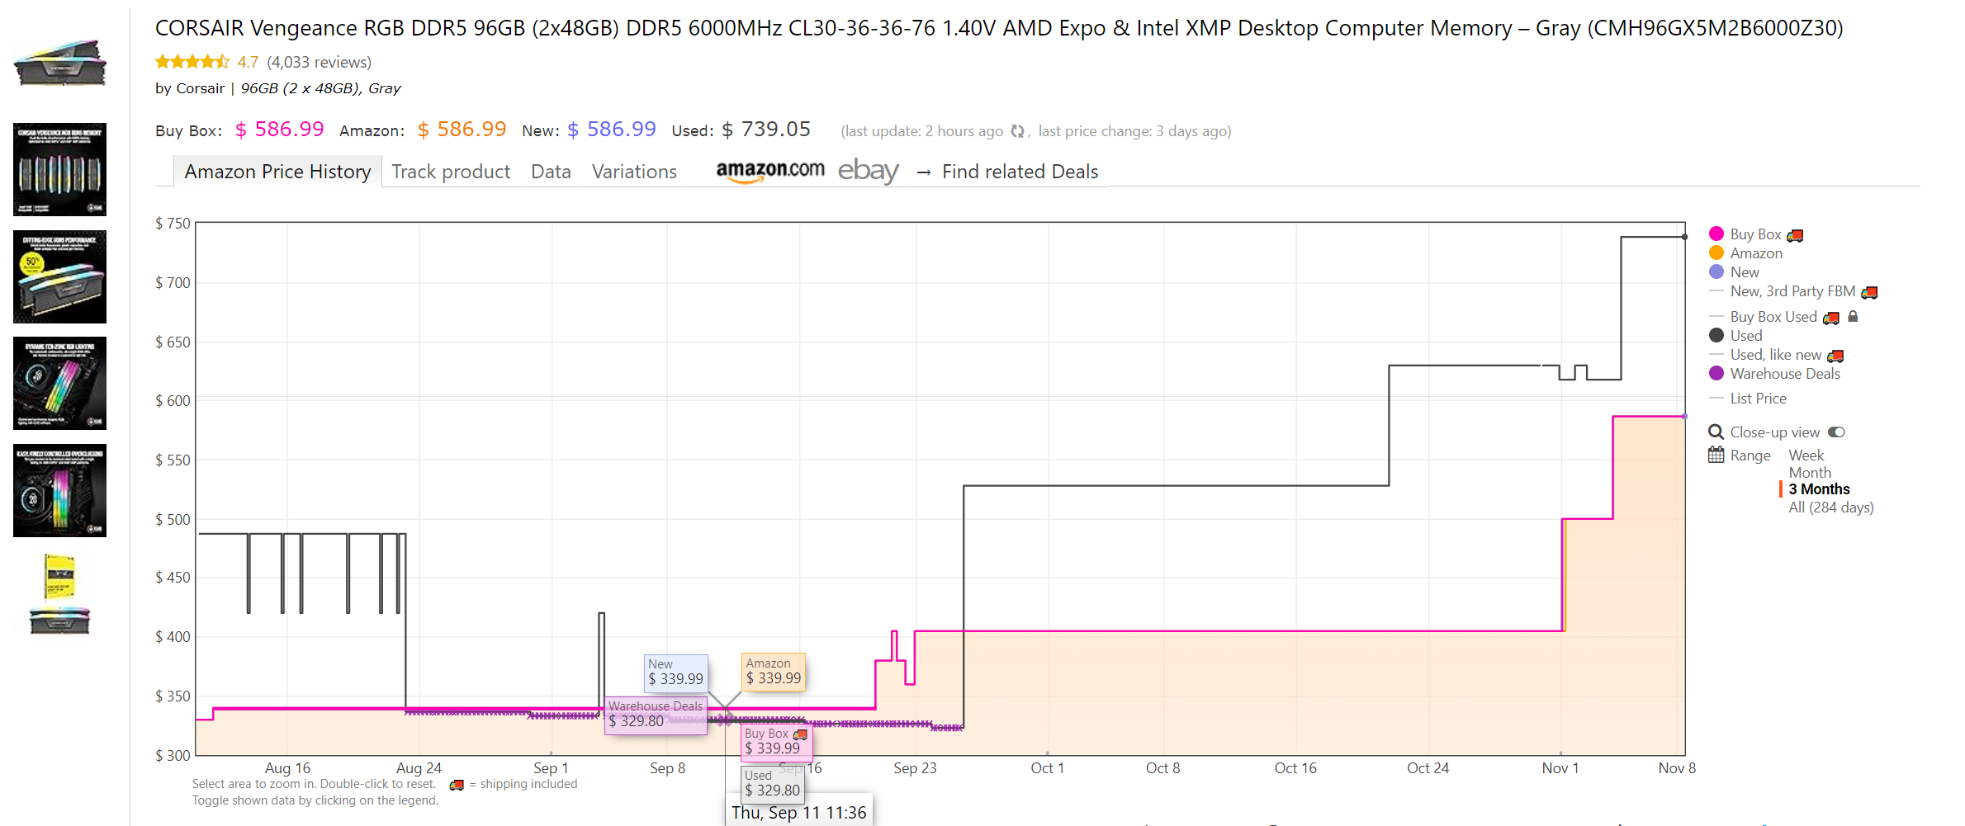Click the '$ 500' y-axis label
1965x826 pixels.
coord(173,519)
